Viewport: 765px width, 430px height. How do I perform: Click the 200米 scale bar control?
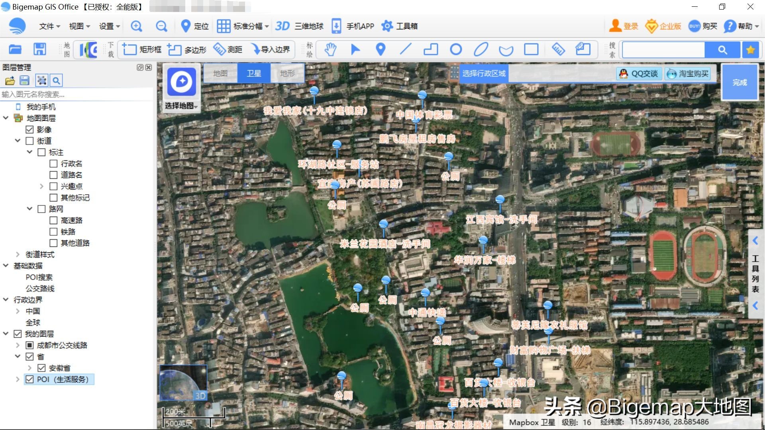(x=175, y=412)
